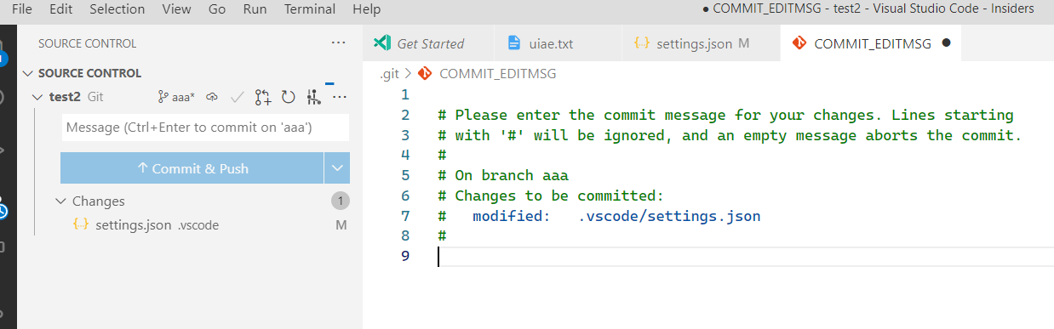Collapse the SOURCE CONTROL section

29,73
